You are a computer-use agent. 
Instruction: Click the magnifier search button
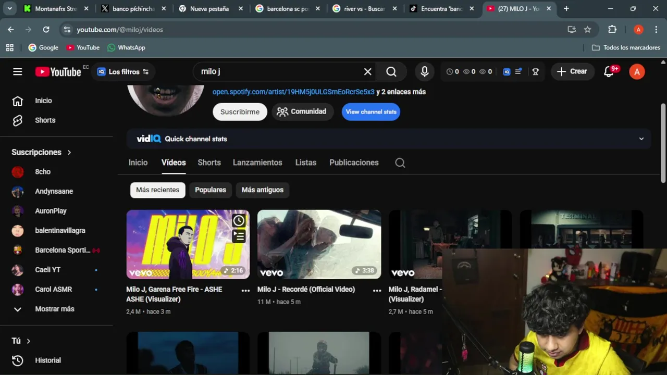point(391,72)
